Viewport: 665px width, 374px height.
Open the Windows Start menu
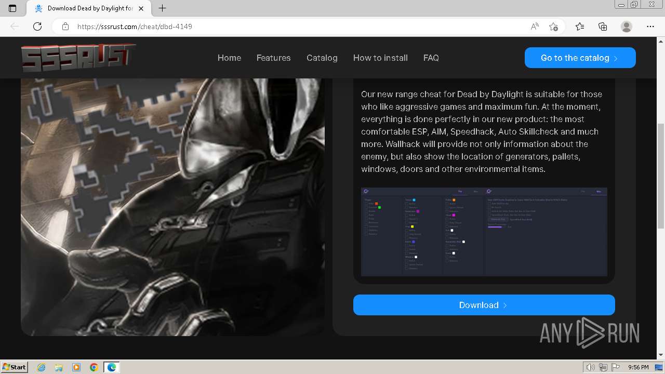pyautogui.click(x=15, y=367)
